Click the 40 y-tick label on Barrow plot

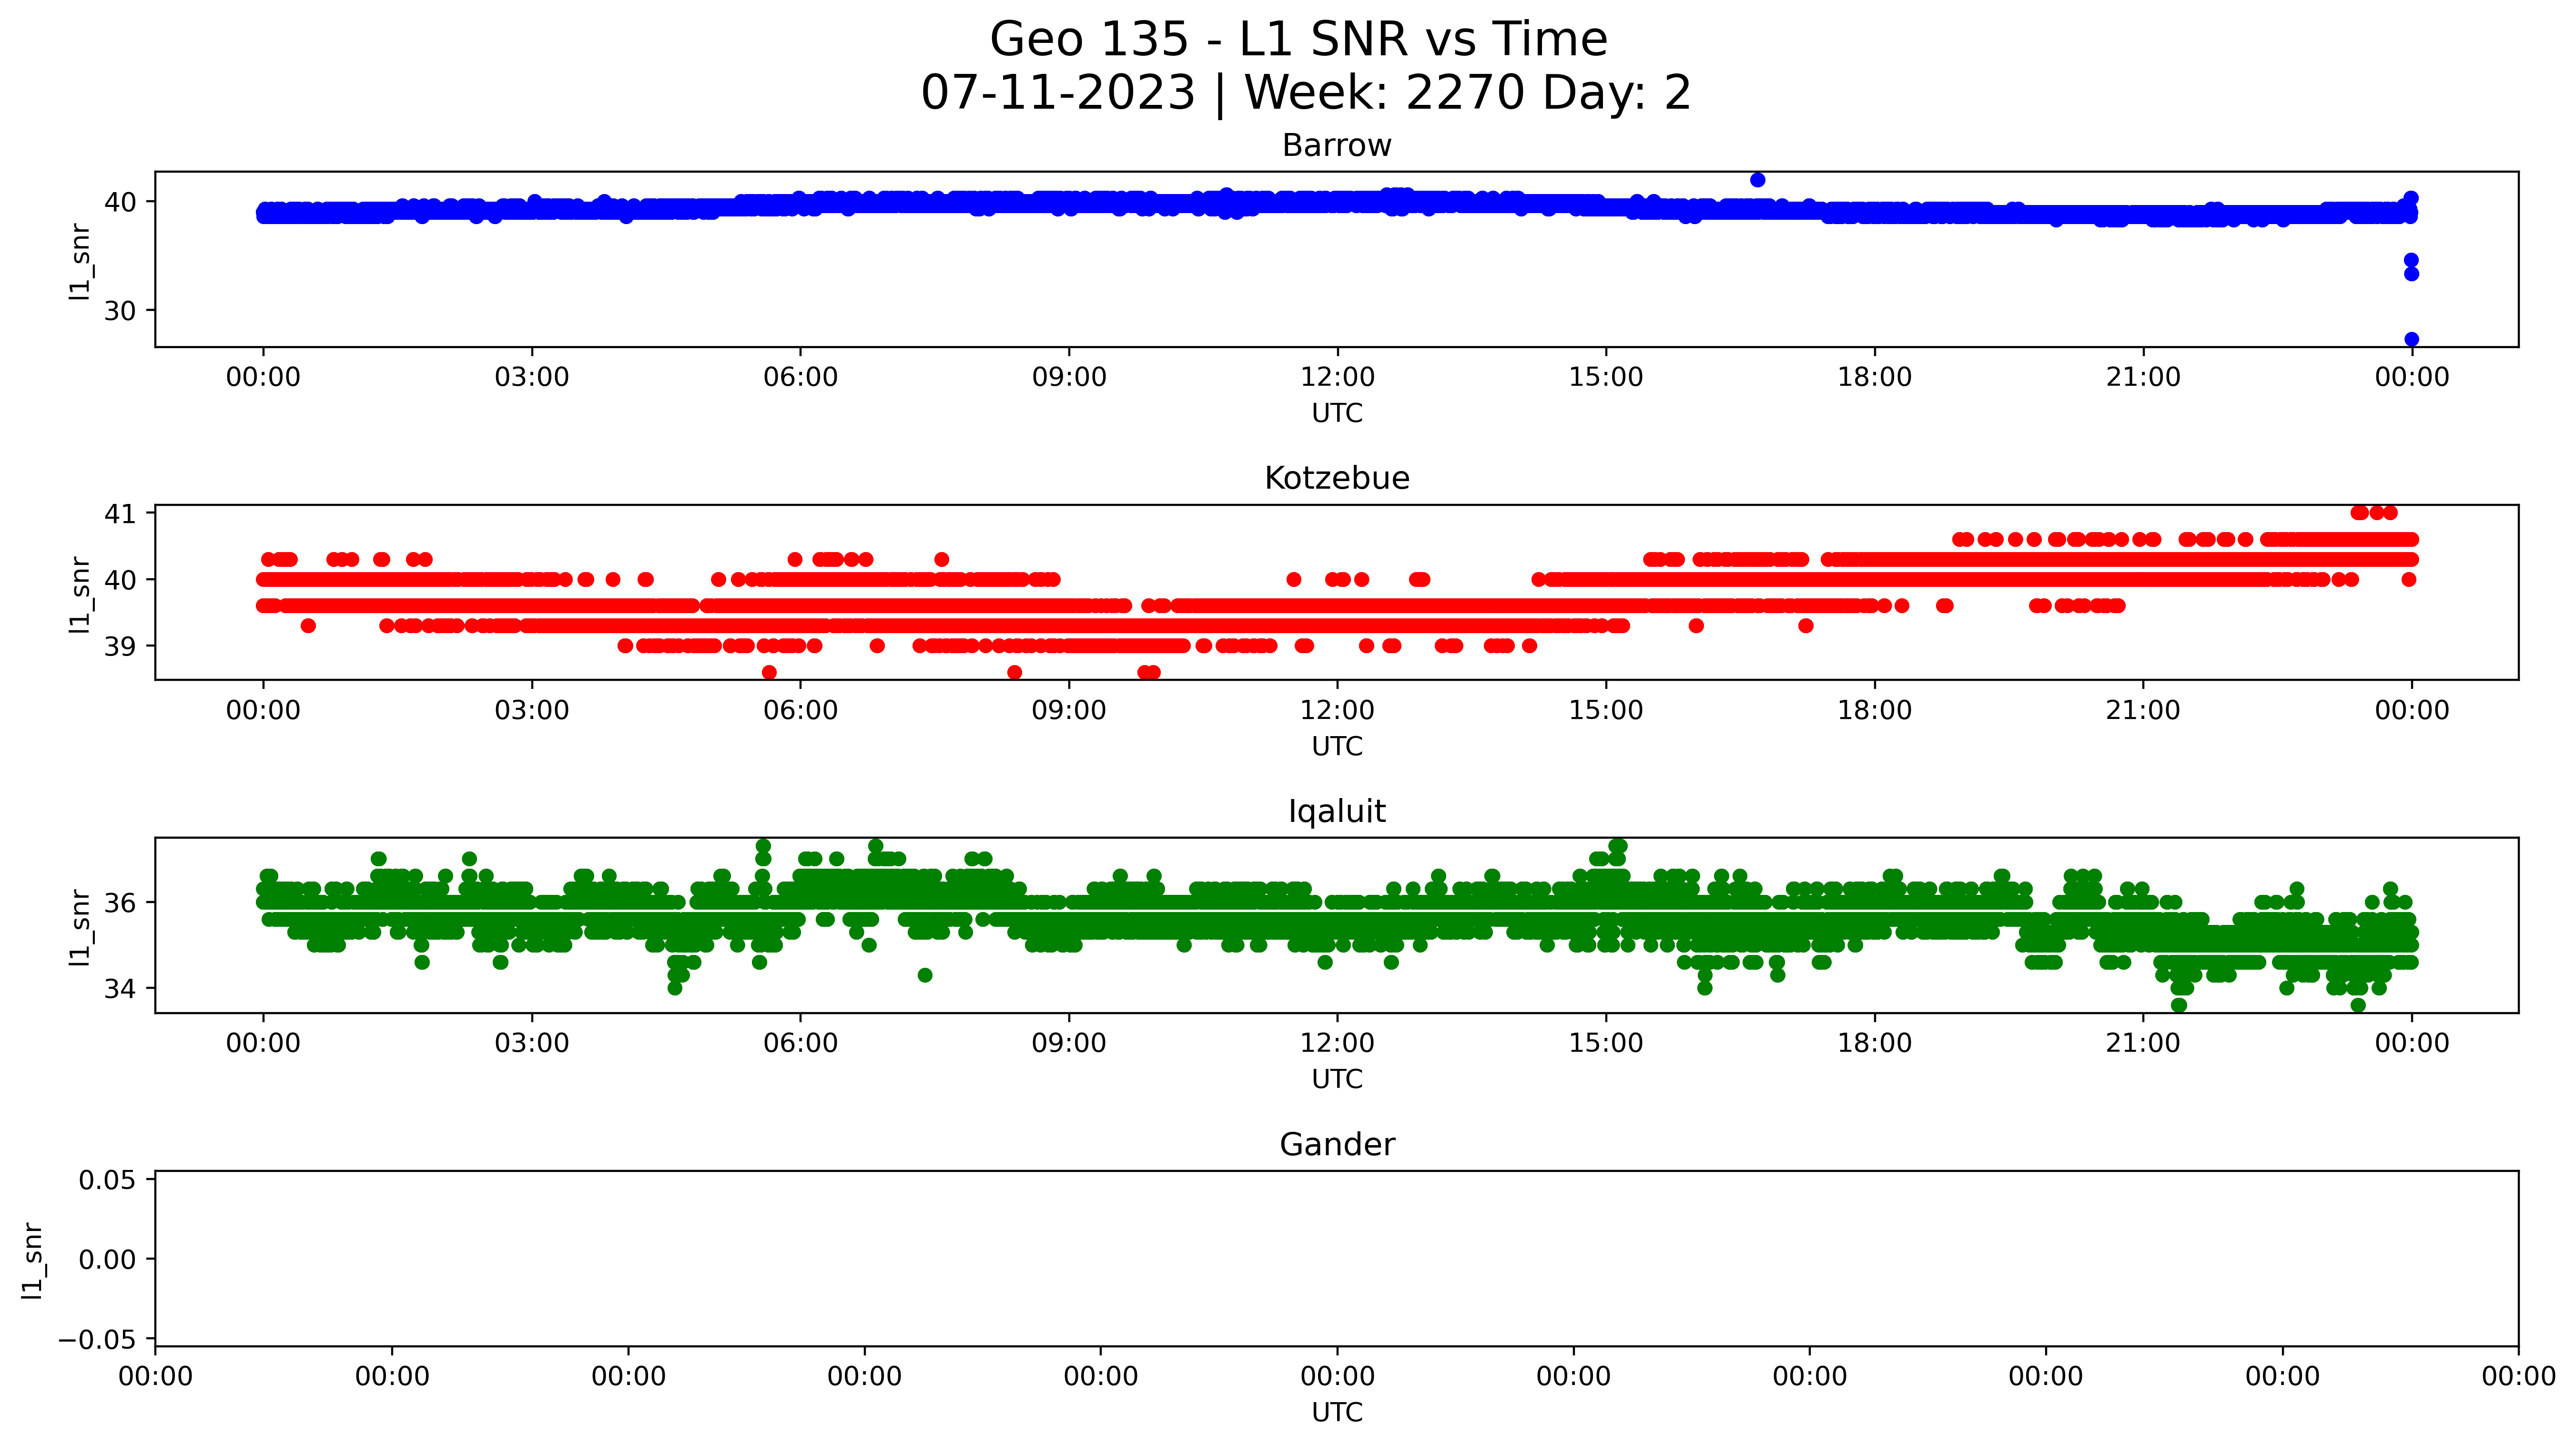coord(120,202)
